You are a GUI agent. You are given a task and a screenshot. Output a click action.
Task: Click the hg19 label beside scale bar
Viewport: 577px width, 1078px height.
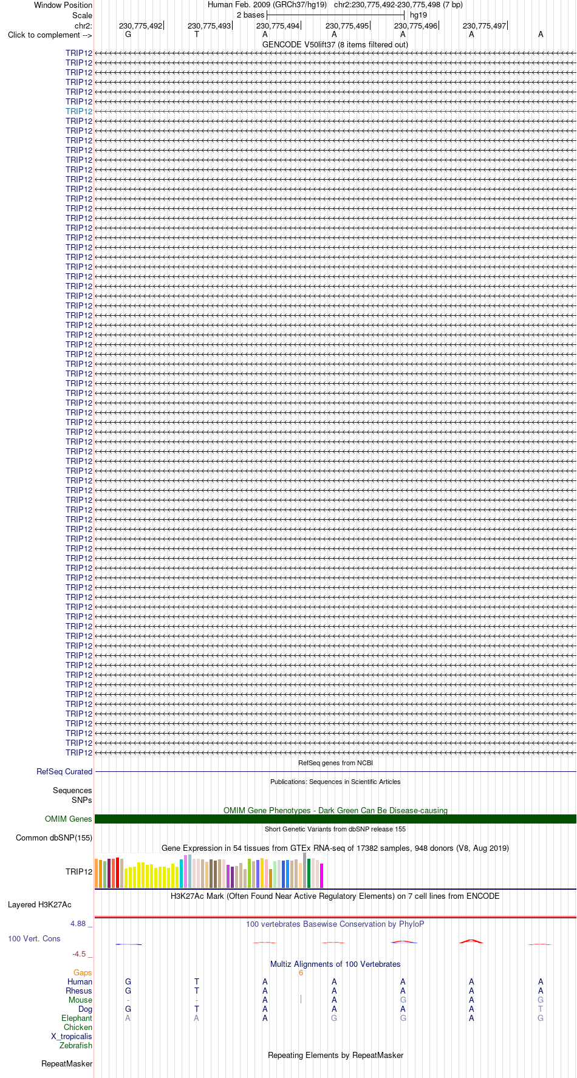click(418, 15)
